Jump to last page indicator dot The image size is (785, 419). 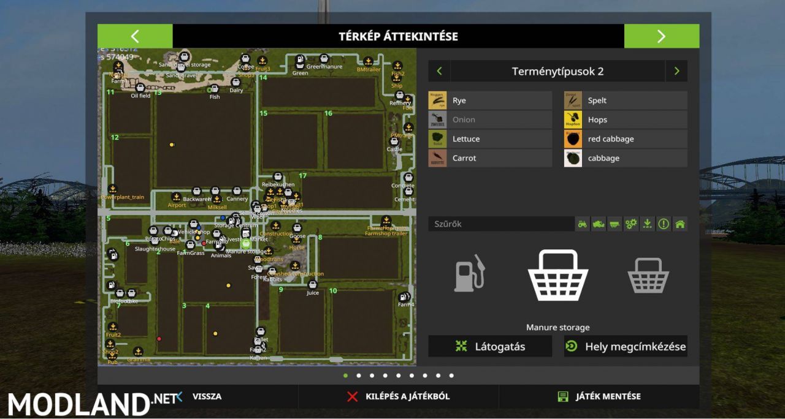point(451,376)
